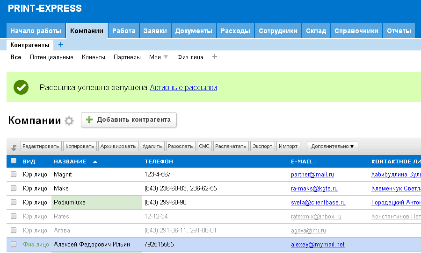Check the box for Podiumluxe row
Viewport: 421px width, 253px height.
point(14,202)
